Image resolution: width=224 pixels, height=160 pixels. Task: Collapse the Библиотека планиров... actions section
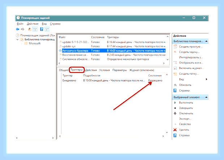click(206, 41)
